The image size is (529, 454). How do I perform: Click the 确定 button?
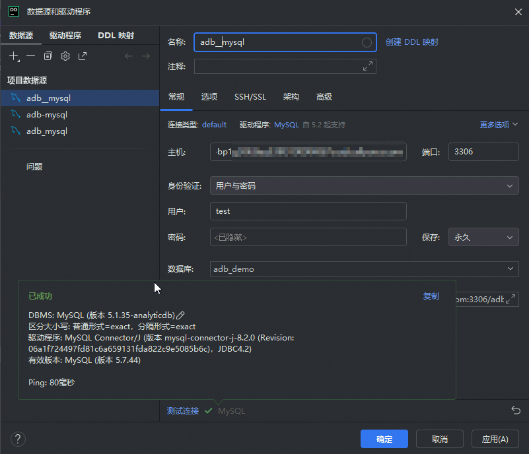(384, 439)
